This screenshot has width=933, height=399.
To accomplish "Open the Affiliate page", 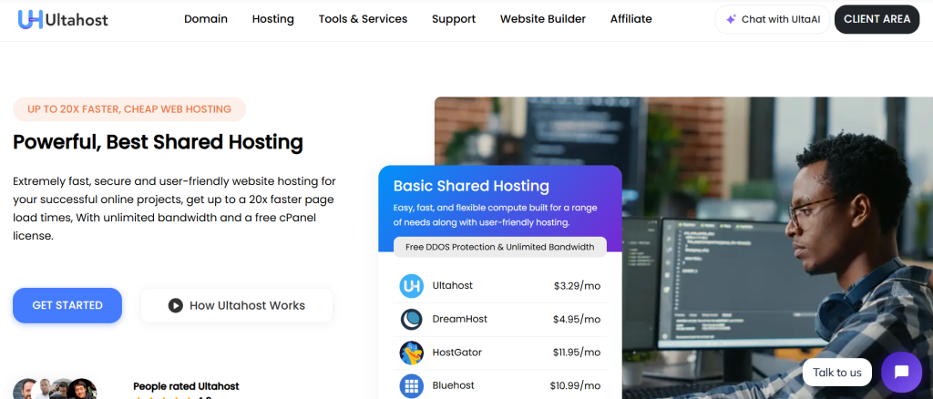I will click(x=631, y=19).
